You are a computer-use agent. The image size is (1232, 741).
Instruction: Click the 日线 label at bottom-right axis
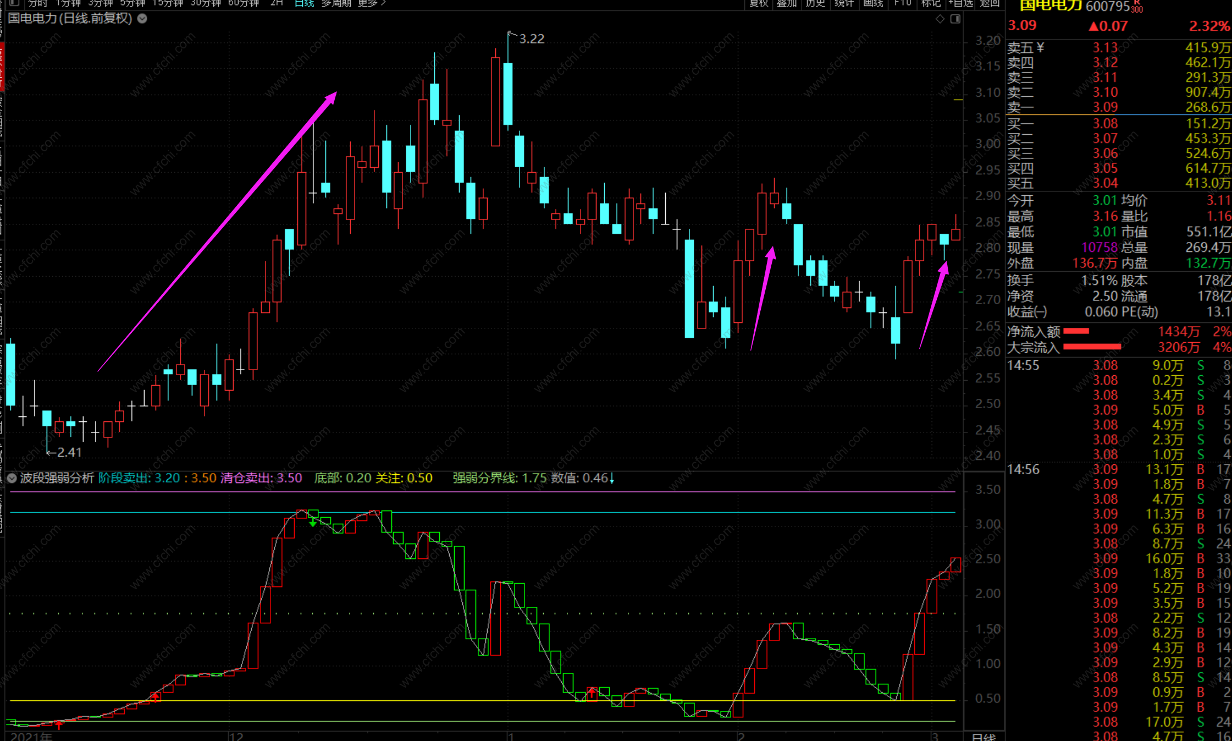tap(984, 737)
